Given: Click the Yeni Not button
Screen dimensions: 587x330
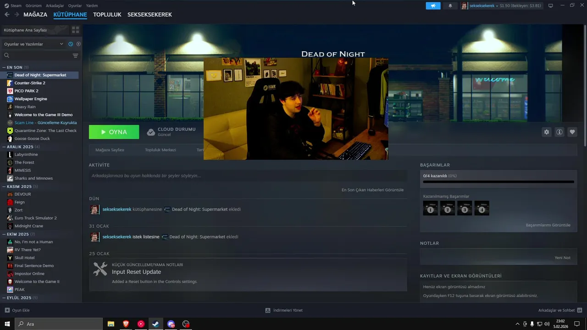Looking at the screenshot, I should [x=563, y=258].
